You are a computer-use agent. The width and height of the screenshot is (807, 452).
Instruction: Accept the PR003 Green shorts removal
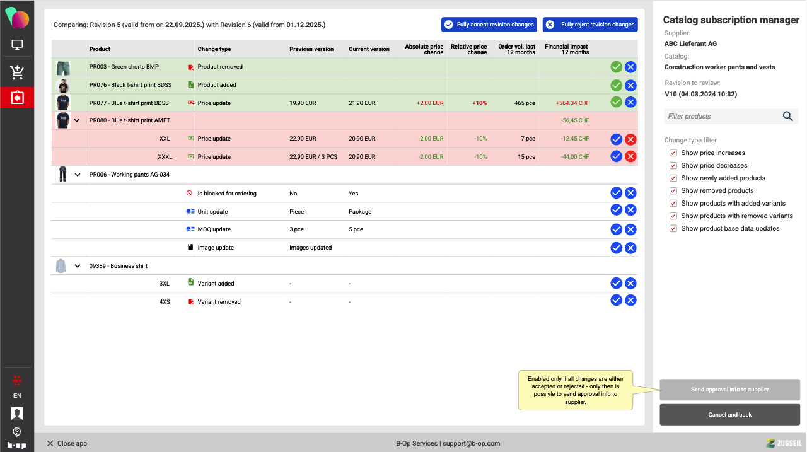[x=616, y=67]
